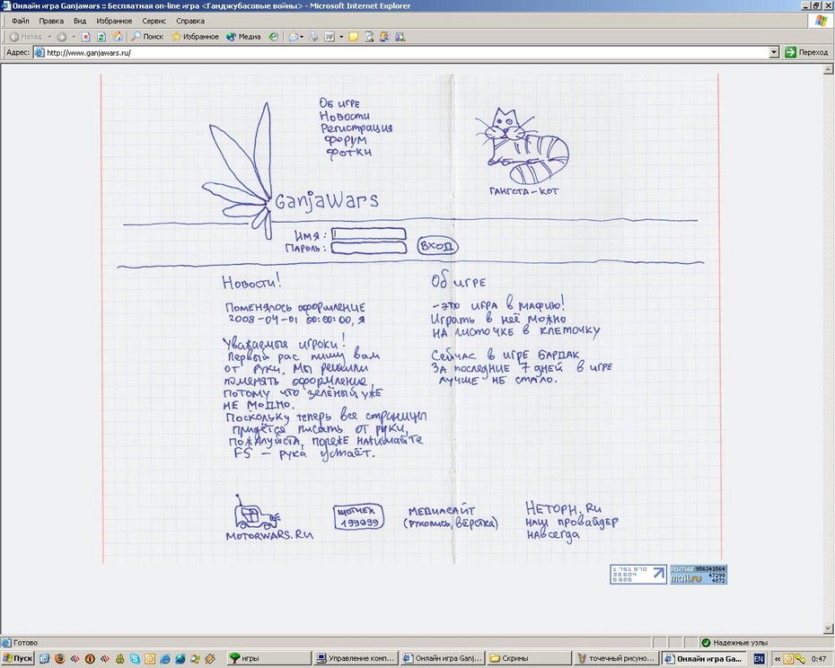Open the Справка menu

[190, 21]
